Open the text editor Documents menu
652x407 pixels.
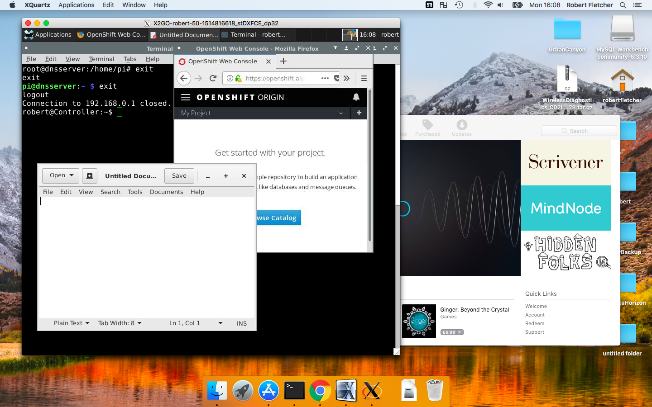tap(167, 192)
